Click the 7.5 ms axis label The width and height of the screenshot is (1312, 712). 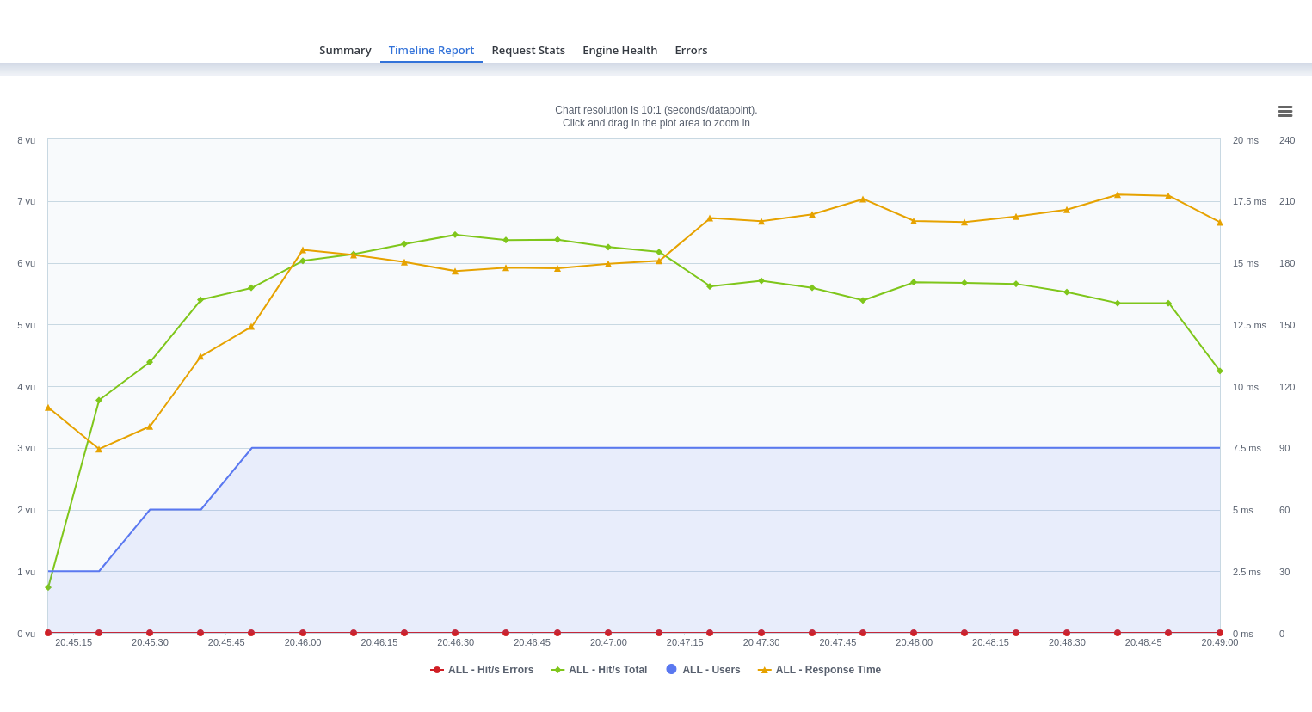[1247, 448]
